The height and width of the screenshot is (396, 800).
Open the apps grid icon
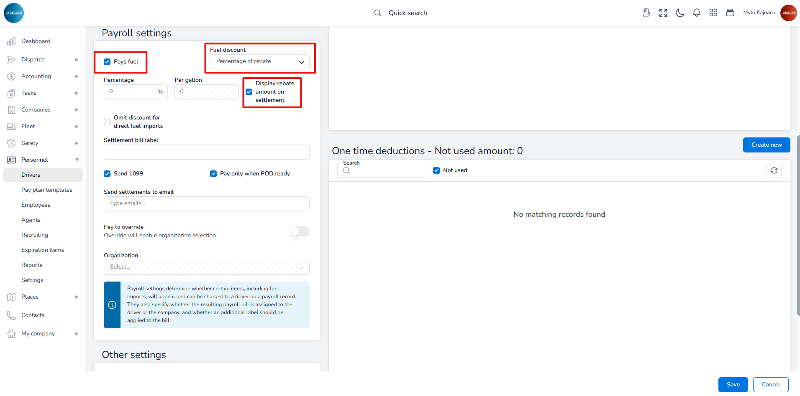(x=713, y=13)
